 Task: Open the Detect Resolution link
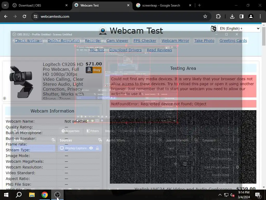coord(64,41)
